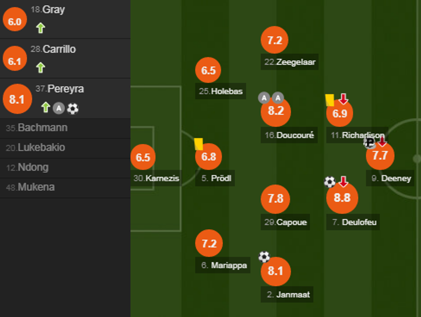Click Gray's green substituted-on arrow
Viewport: 421px width, 317px height.
[x=40, y=28]
